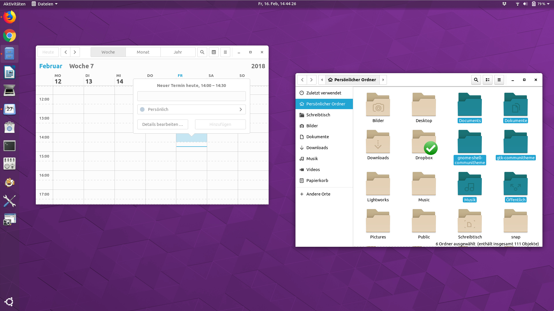Go to the previous week
This screenshot has width=554, height=311.
(x=66, y=52)
